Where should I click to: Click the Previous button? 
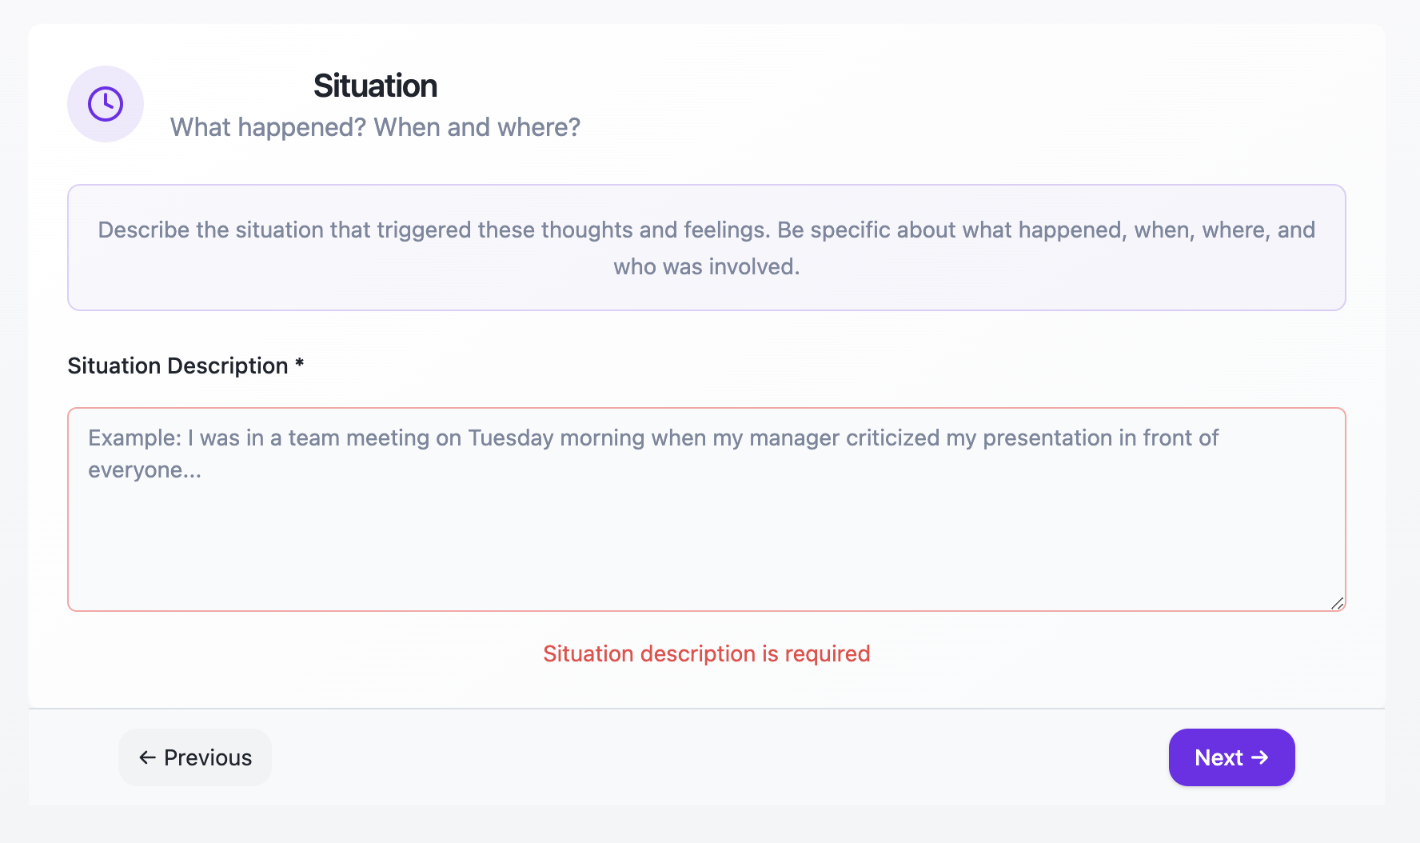pos(194,757)
